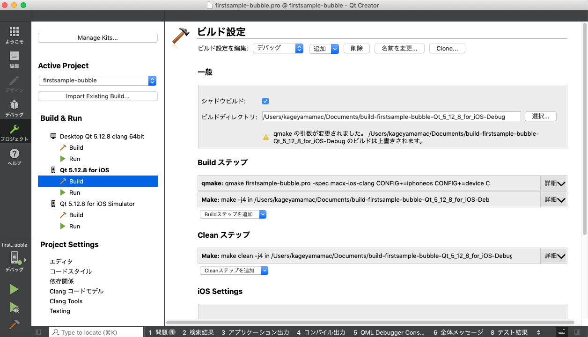
Task: Click the Type to locate search field
Action: [x=96, y=332]
